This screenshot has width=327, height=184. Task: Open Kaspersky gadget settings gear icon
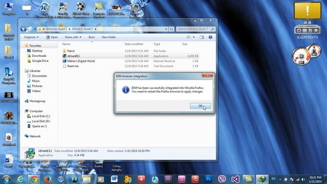click(316, 31)
